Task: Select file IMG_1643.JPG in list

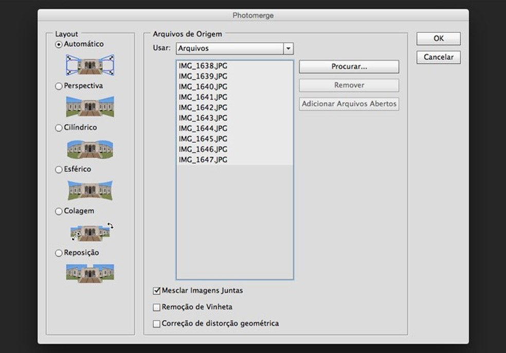Action: pyautogui.click(x=234, y=118)
